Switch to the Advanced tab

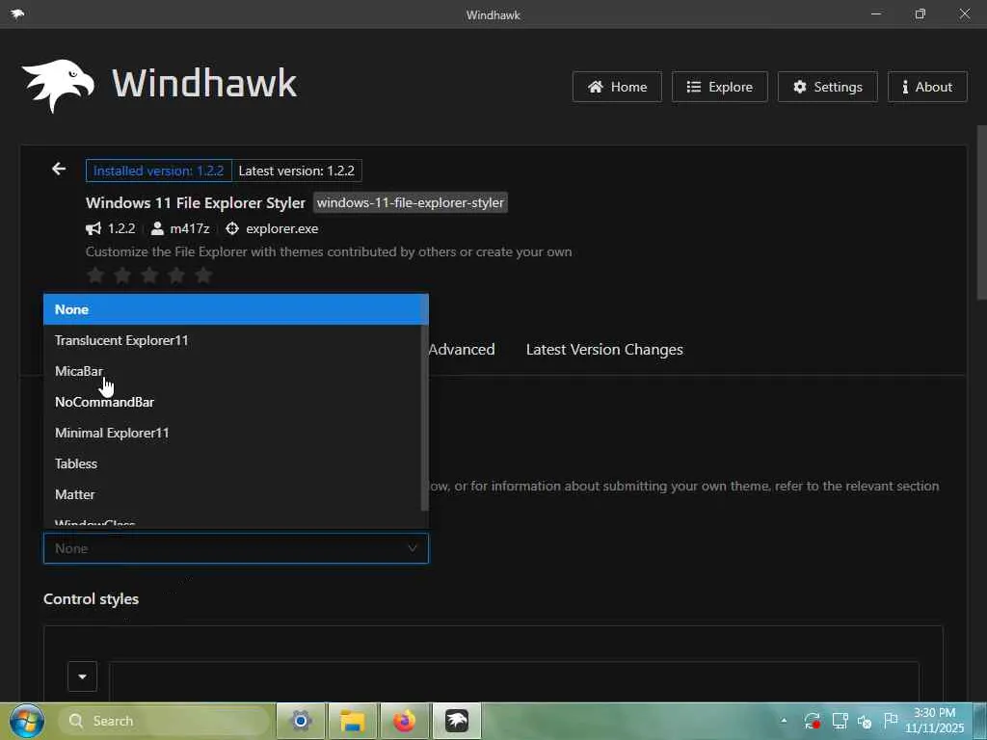pos(462,349)
